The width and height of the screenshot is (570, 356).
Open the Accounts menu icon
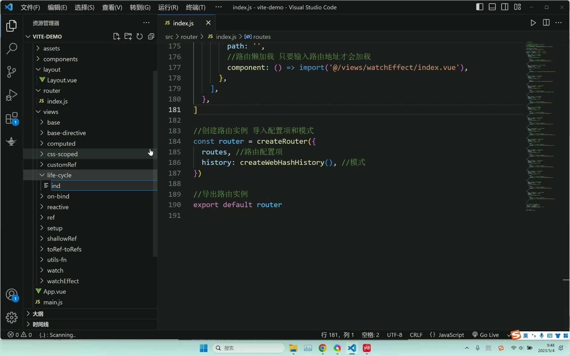(12, 295)
